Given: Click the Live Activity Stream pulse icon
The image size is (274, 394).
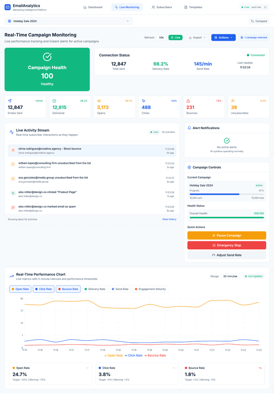Looking at the screenshot, I should point(12,132).
